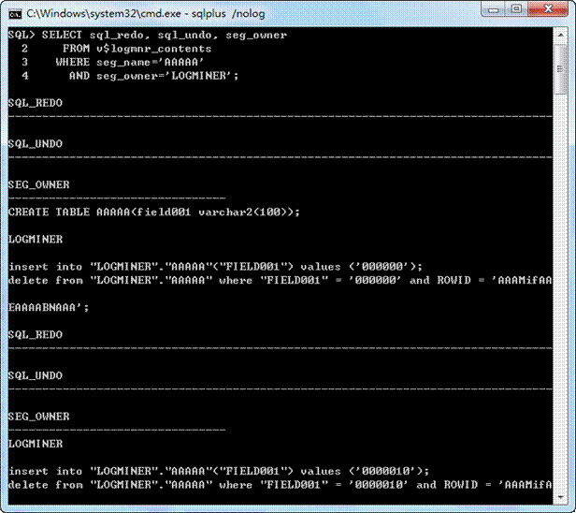The height and width of the screenshot is (513, 576).
Task: Click the text "EAAAABNAAA';"
Action: (x=49, y=307)
